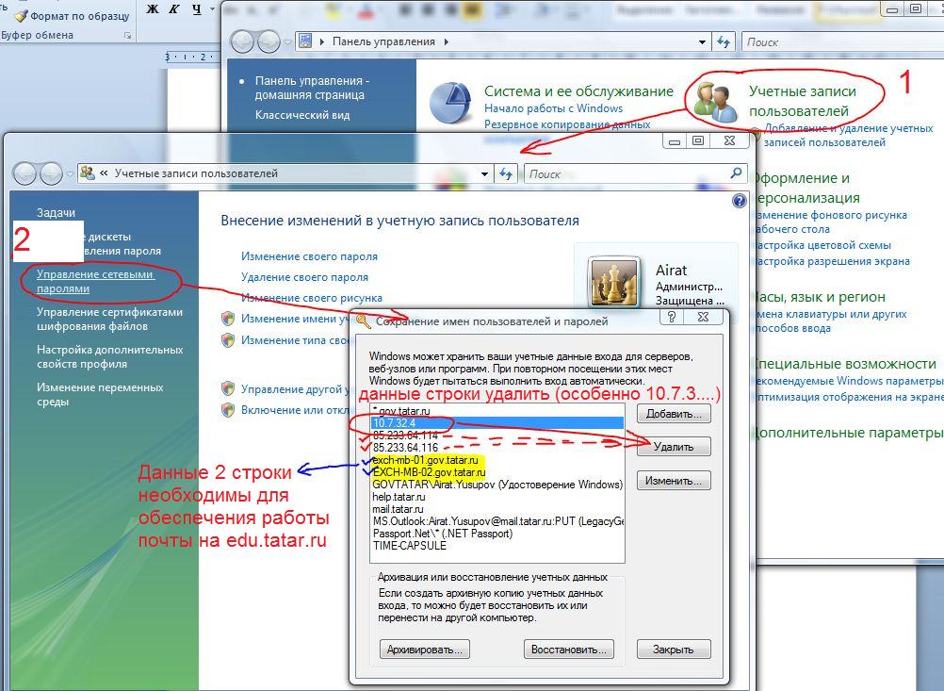The height and width of the screenshot is (691, 944).
Task: Click 'Добавить...' button in passwords dialog
Action: tap(674, 413)
